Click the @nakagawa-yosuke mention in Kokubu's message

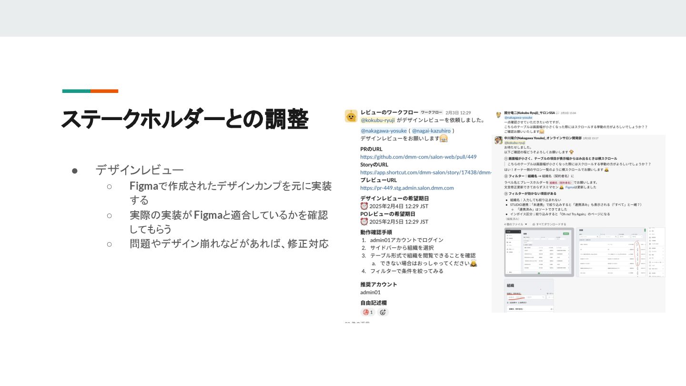[x=518, y=117]
